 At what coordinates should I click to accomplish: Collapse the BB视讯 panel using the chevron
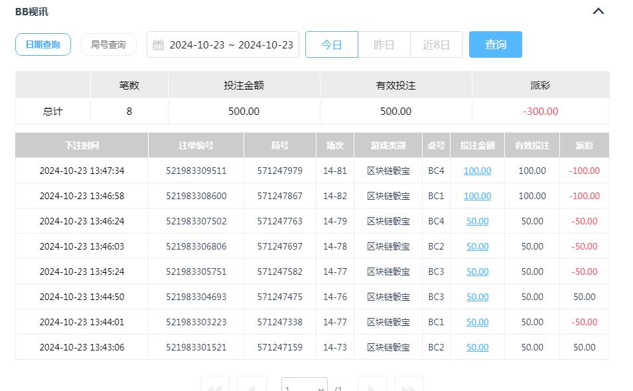[x=598, y=11]
